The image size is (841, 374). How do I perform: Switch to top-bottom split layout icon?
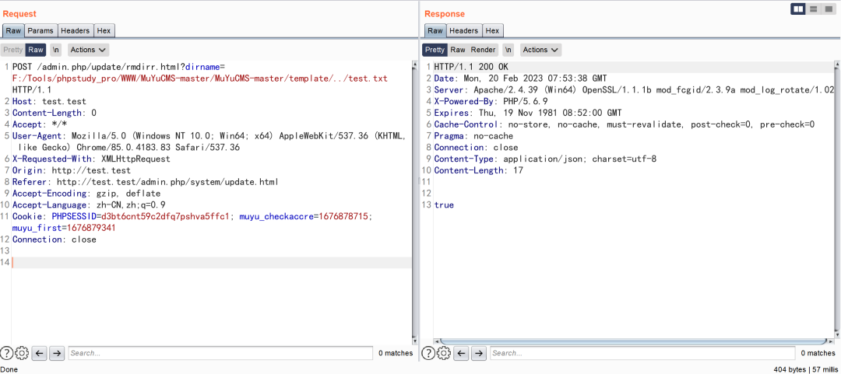point(813,9)
